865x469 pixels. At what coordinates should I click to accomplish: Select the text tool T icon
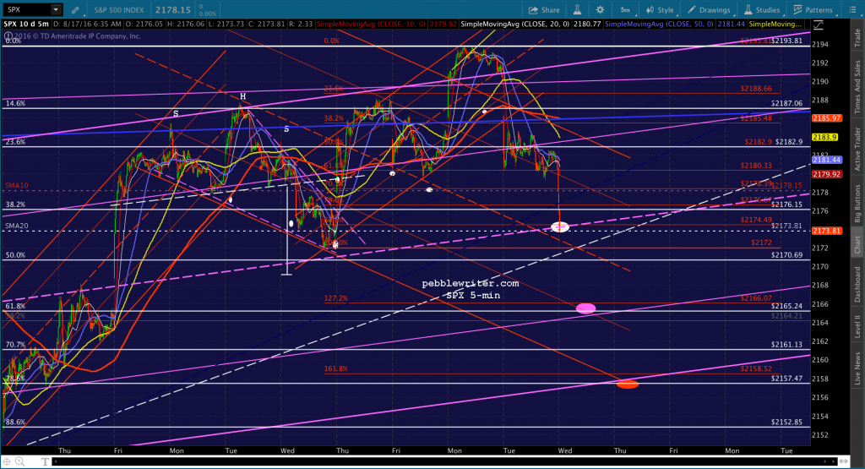46,461
